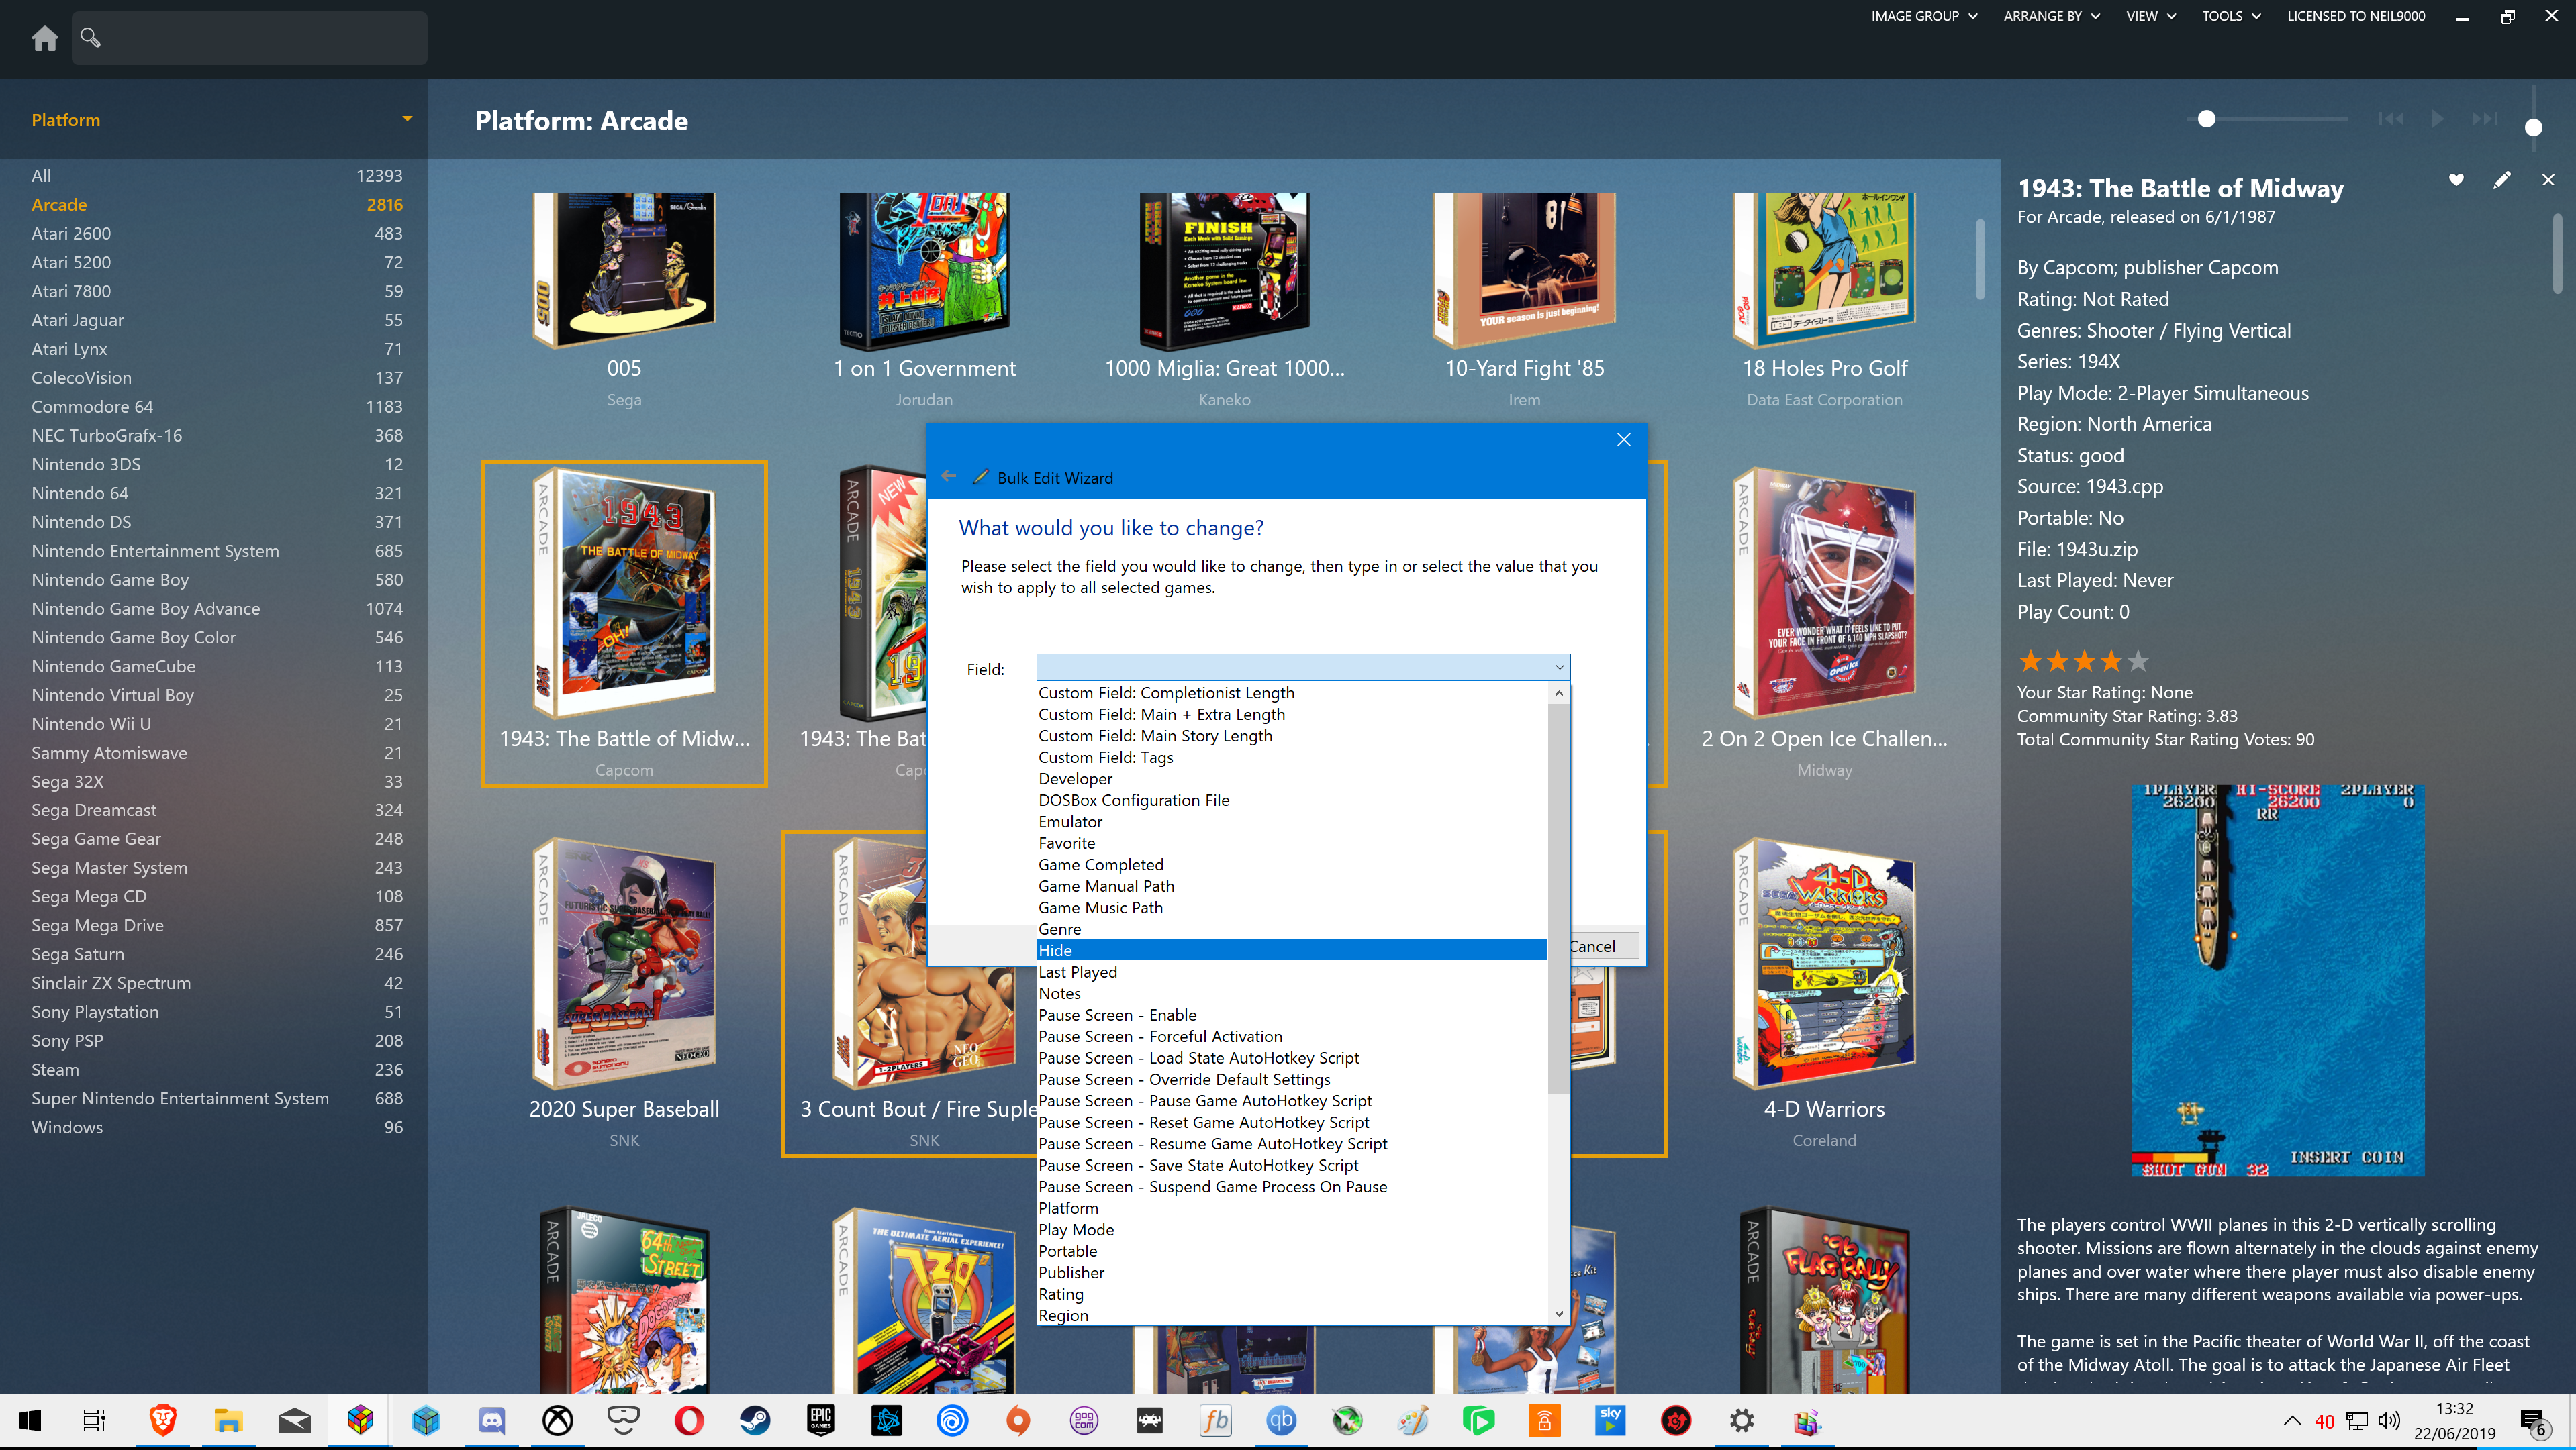This screenshot has width=2576, height=1450.
Task: Adjust the box art size slider
Action: (x=2207, y=119)
